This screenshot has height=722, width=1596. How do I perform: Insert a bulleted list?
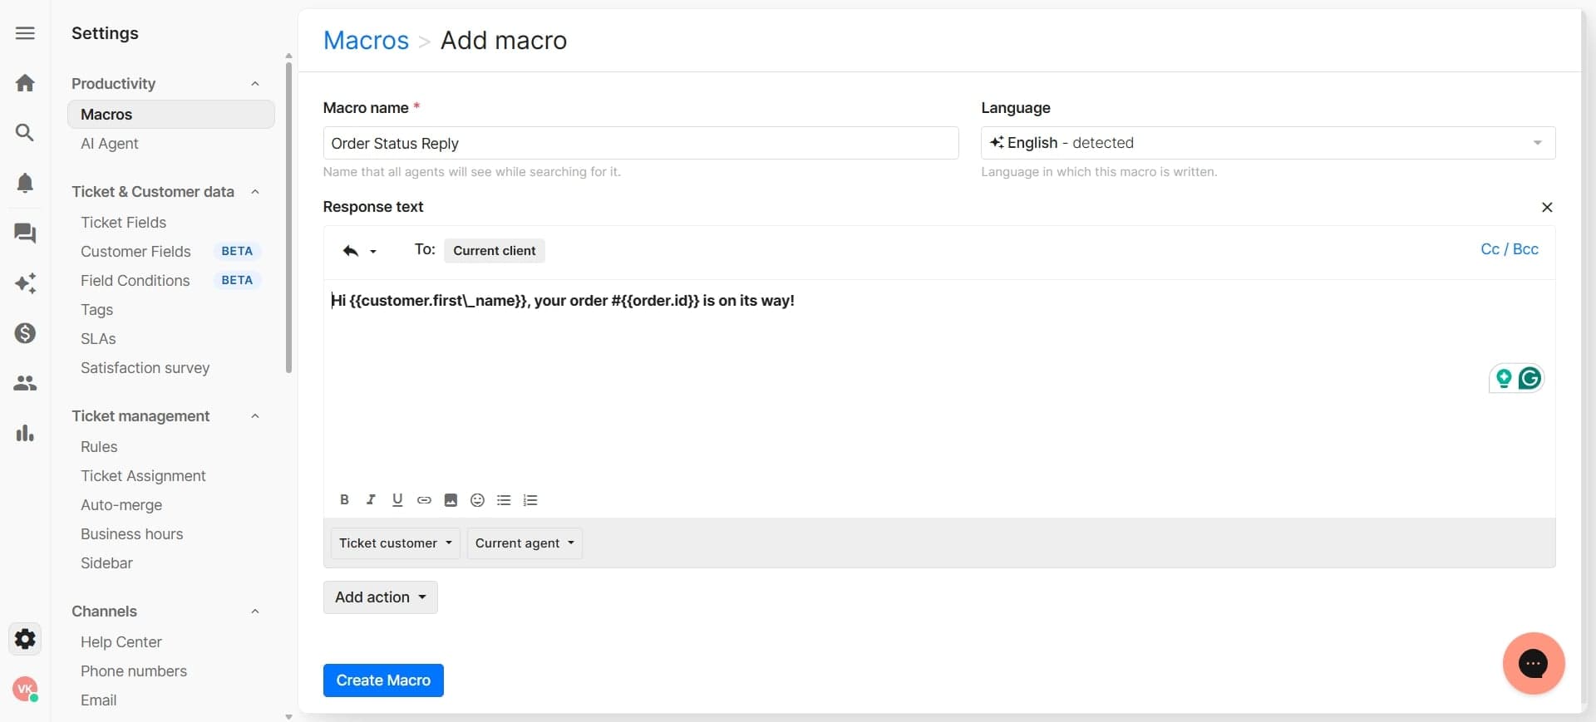click(x=504, y=500)
